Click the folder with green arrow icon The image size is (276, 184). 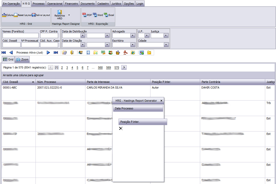coord(96,52)
